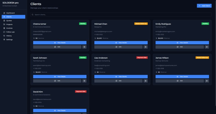Delete Sarah Johnson with trash icon
This screenshot has height=114, width=216.
[84, 81]
